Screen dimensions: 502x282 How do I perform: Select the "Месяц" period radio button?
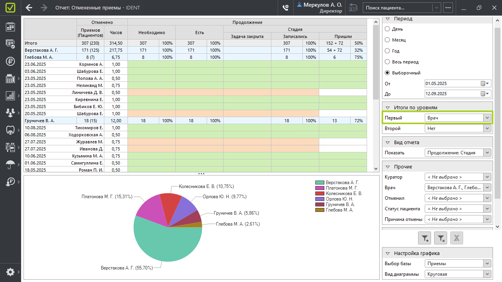[x=387, y=40]
